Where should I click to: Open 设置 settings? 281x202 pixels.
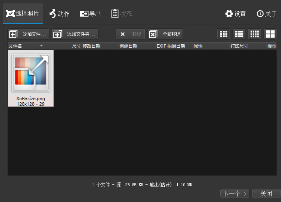tap(235, 14)
